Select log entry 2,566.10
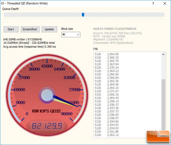Viewport: 171px width, 145px height. [x=107, y=95]
